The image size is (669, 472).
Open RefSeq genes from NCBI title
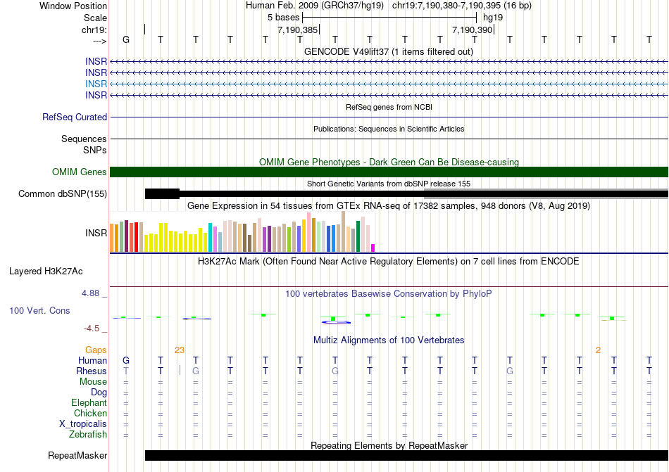[389, 107]
